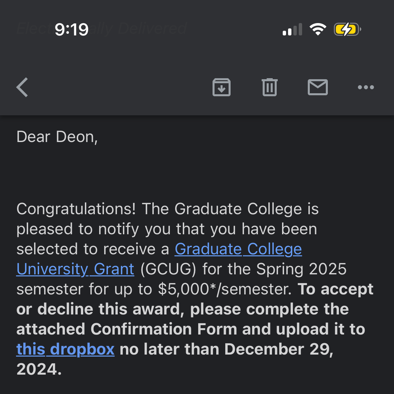Tap the "Dear Deon," greeting line
394x394 pixels.
[x=57, y=137]
